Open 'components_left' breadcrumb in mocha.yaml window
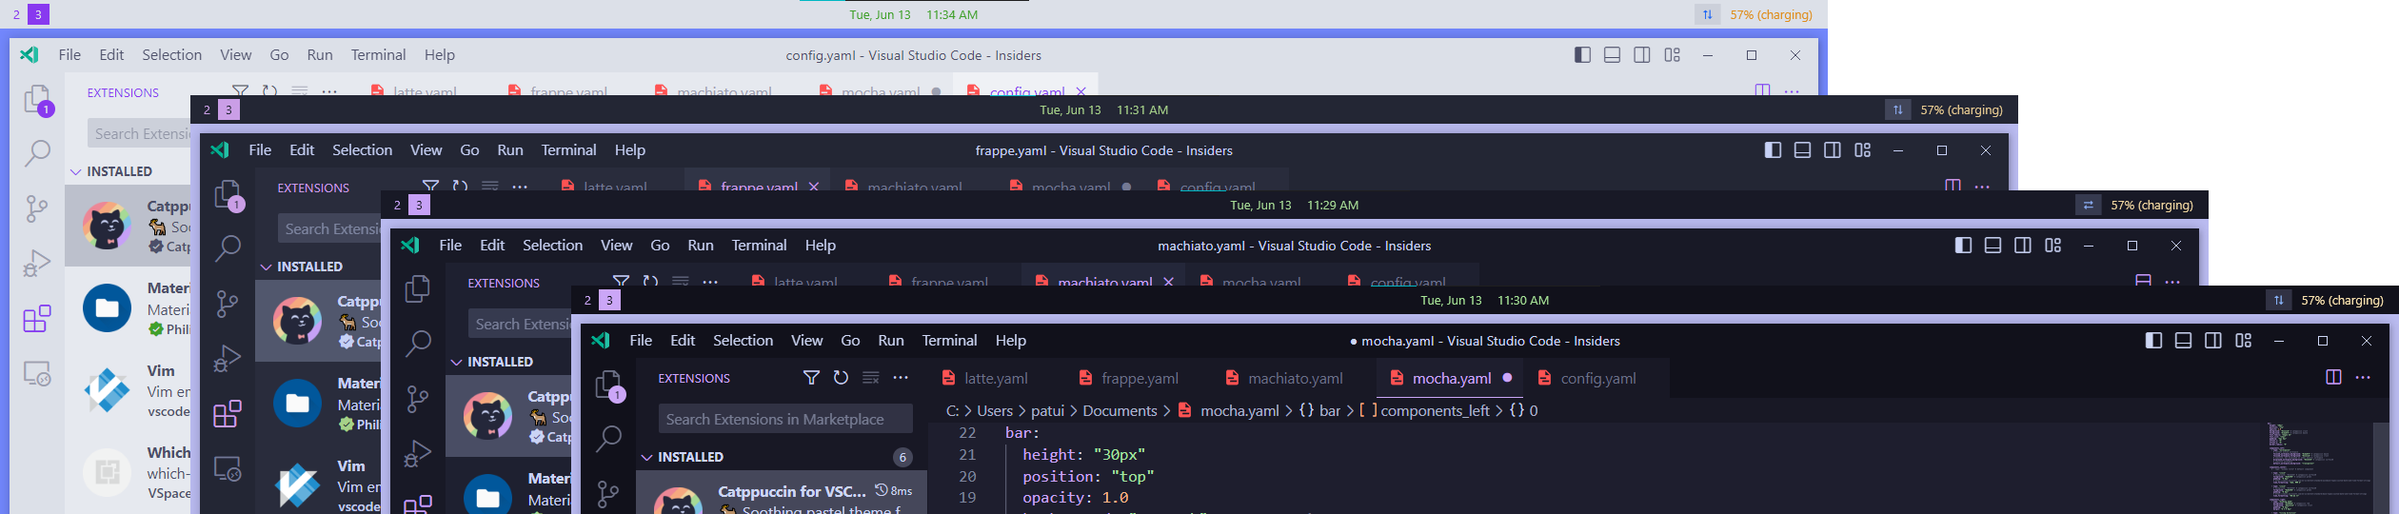This screenshot has width=2399, height=514. pos(1424,410)
